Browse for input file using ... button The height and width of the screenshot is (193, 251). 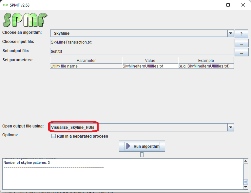pos(241,43)
